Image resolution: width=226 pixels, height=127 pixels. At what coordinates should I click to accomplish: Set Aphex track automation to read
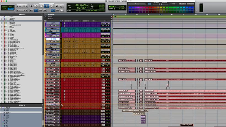pos(58,36)
